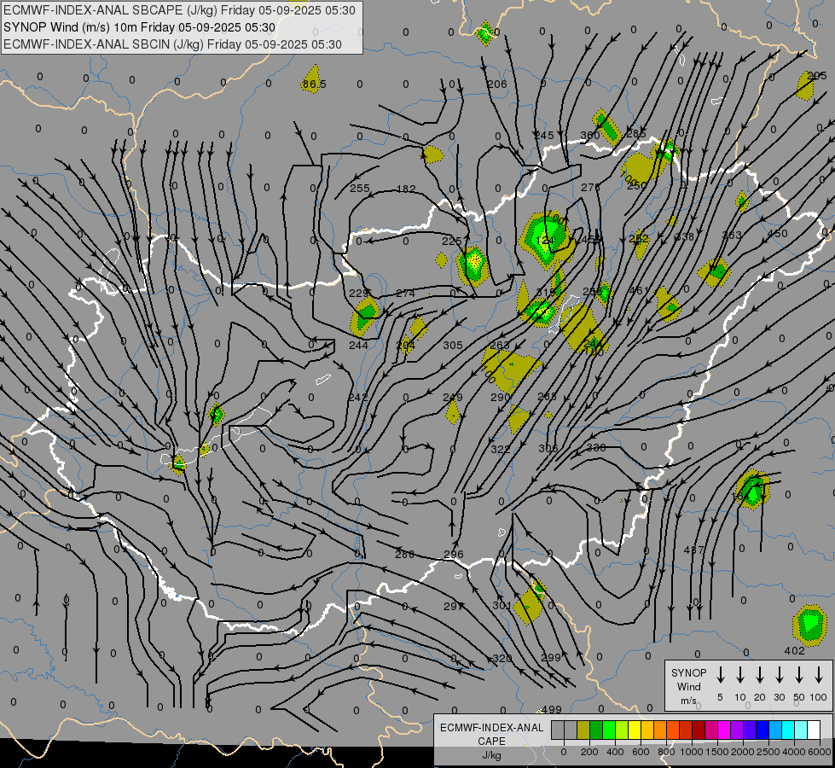
Task: Click the 450 value in the northeast
Action: pos(778,234)
